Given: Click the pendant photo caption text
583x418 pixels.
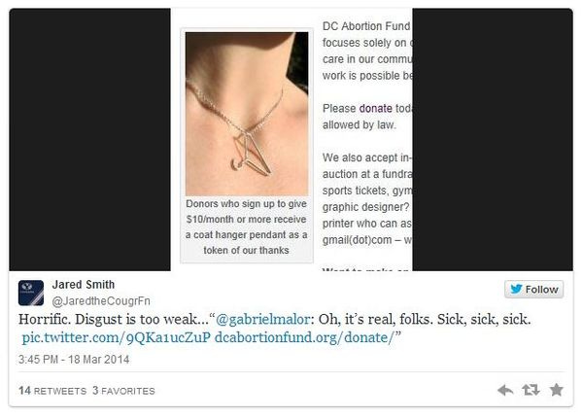Looking at the screenshot, I should [x=247, y=226].
